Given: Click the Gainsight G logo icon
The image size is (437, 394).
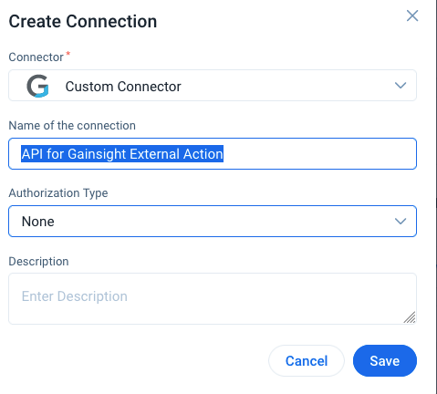Looking at the screenshot, I should pyautogui.click(x=37, y=86).
